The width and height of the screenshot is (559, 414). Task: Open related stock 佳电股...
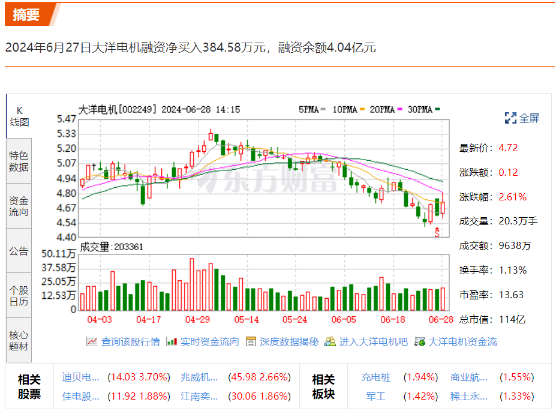80,396
